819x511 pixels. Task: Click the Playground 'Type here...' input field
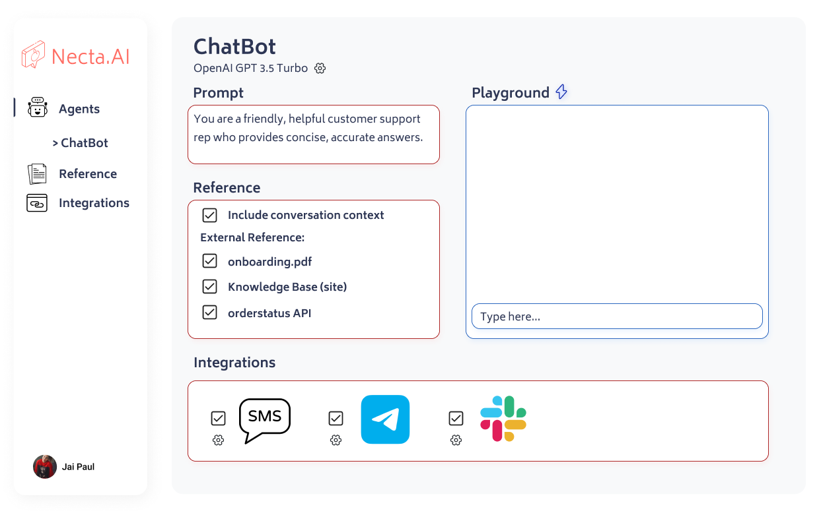[616, 316]
